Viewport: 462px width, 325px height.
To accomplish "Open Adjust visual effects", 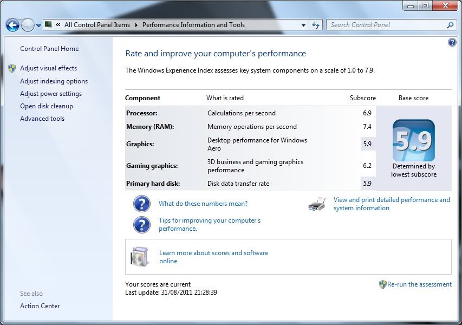I will coord(48,68).
